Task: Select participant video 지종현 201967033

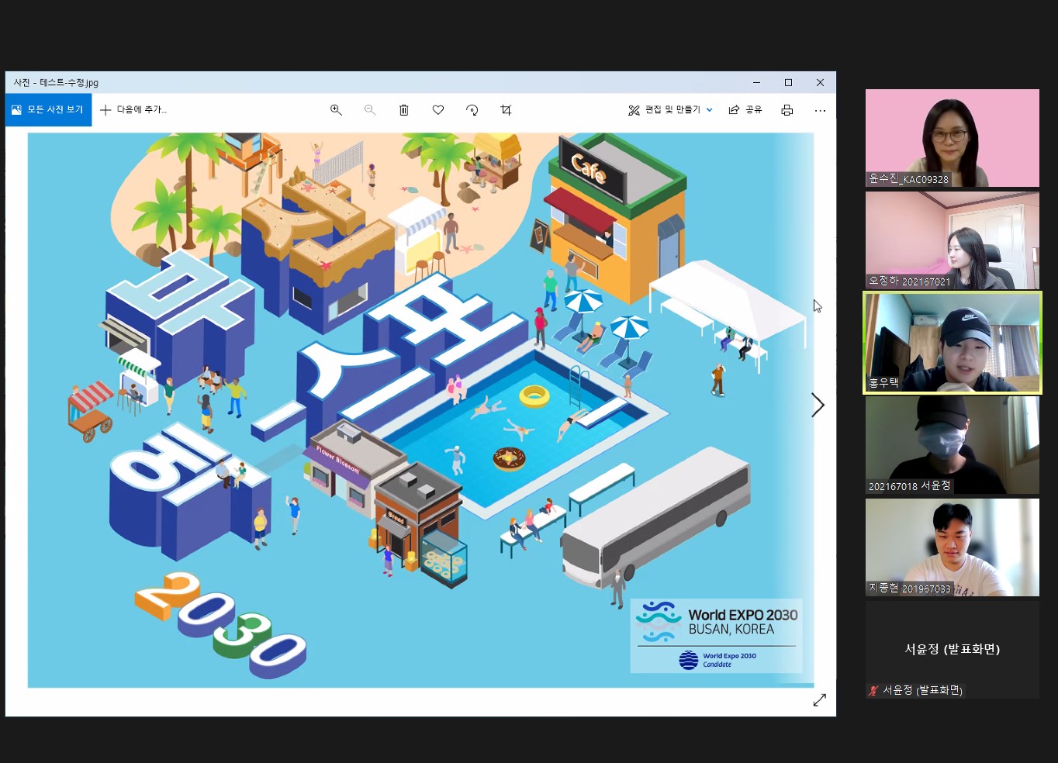Action: tap(953, 547)
